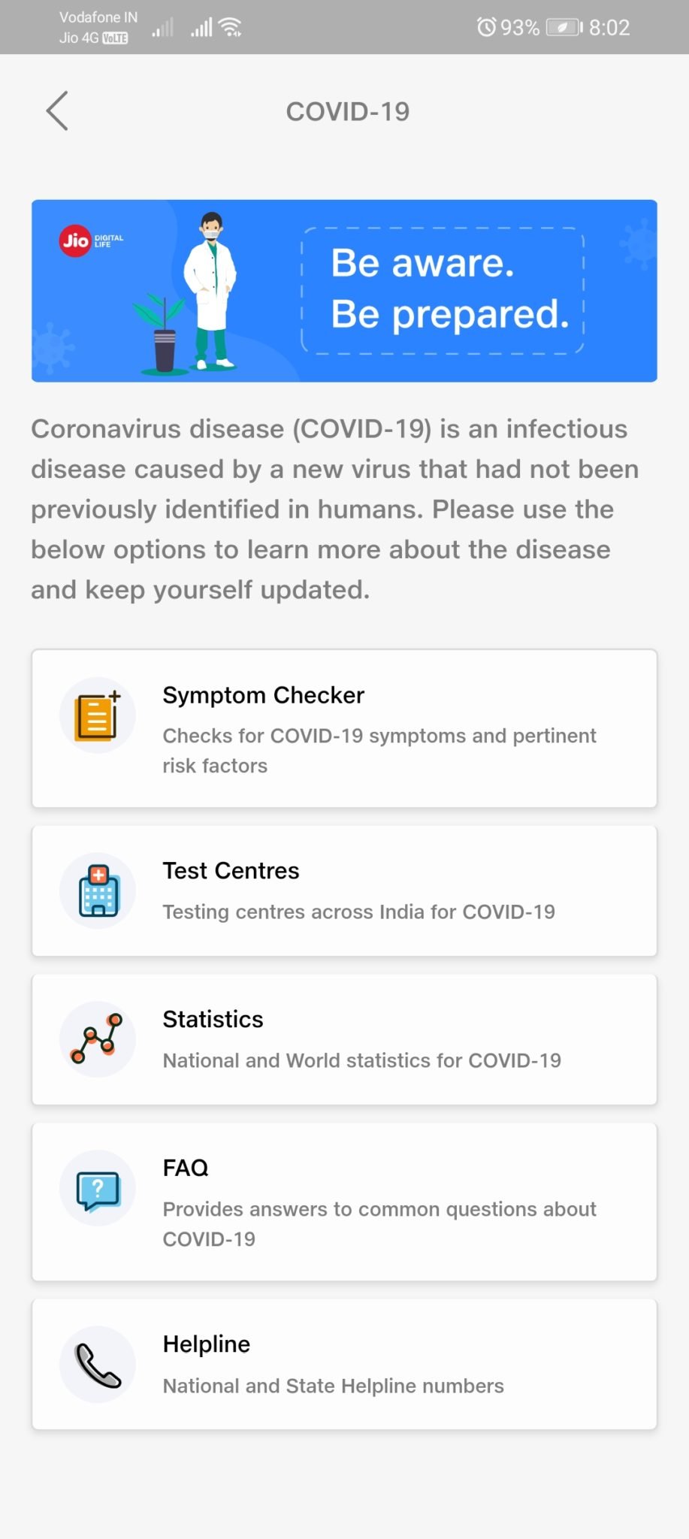Select the FAQ heading
Image resolution: width=689 pixels, height=1539 pixels.
point(186,1168)
